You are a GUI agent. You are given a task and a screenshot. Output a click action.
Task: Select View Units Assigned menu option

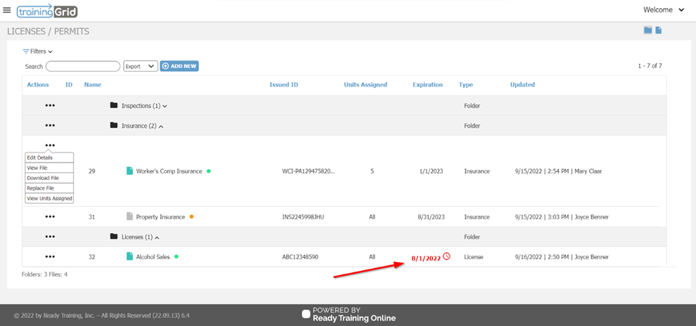(x=49, y=198)
